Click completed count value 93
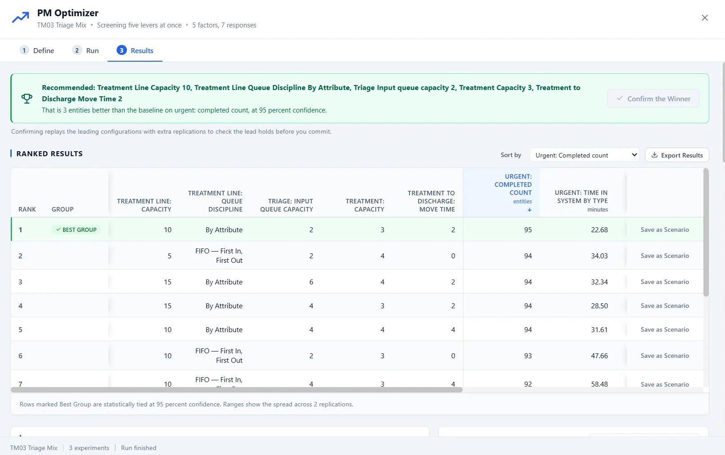The width and height of the screenshot is (725, 455). coord(528,356)
